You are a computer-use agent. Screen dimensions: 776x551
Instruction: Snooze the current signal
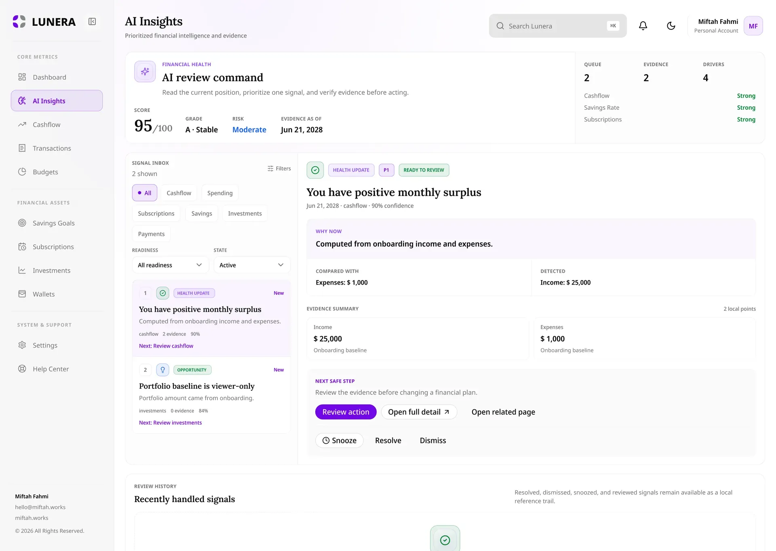[339, 440]
